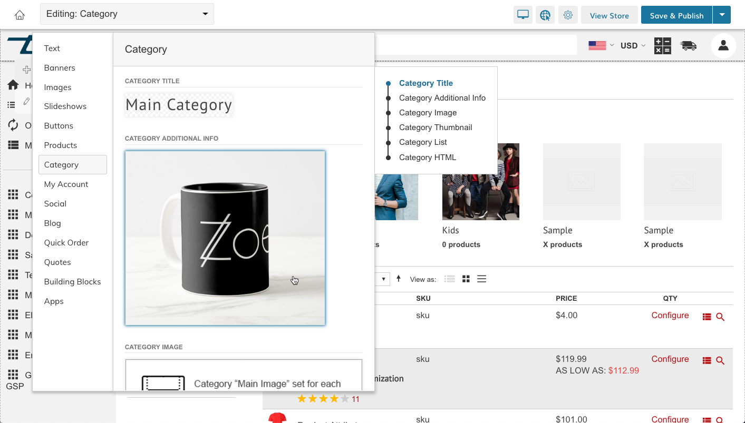Jump to Category Additional Info section
Viewport: 745px width, 423px height.
(442, 97)
